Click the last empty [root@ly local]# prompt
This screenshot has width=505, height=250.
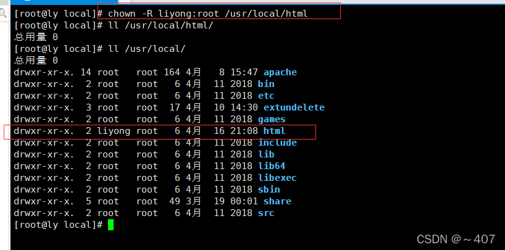click(58, 225)
